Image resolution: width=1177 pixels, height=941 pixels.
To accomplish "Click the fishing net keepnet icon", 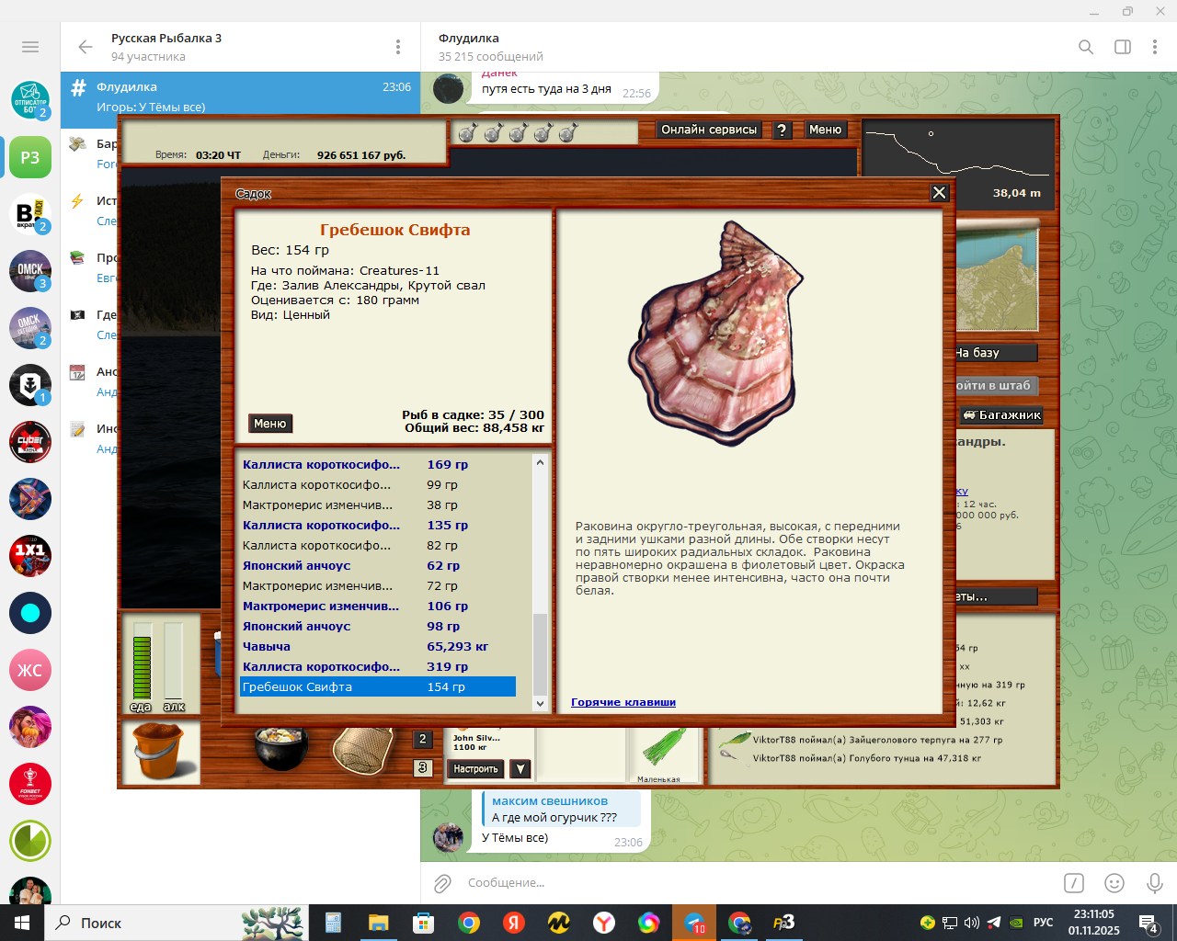I will pyautogui.click(x=361, y=751).
